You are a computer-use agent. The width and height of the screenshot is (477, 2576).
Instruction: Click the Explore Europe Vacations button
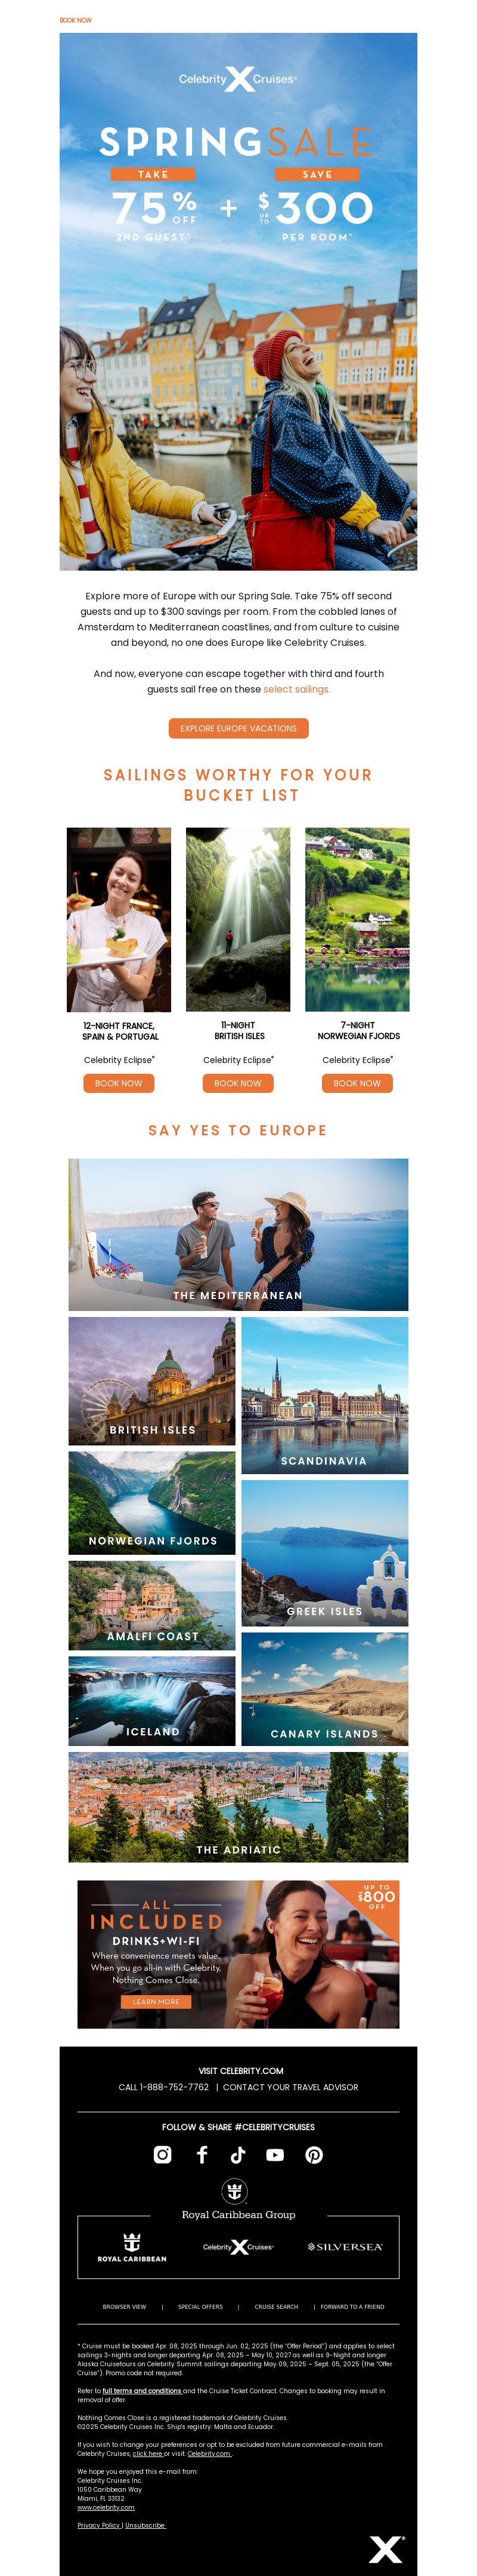coord(238,728)
